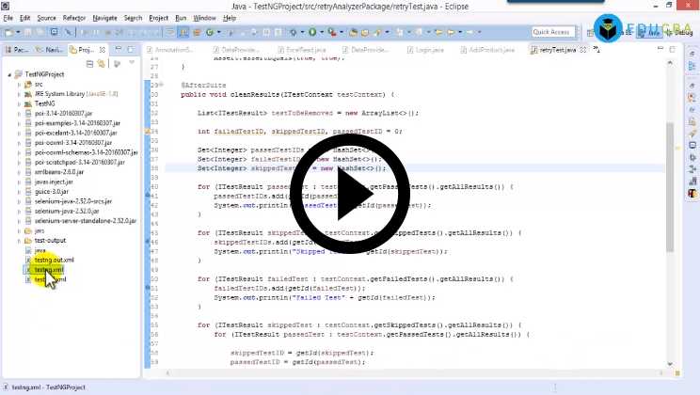This screenshot has width=700, height=395.
Task: Click the New file toolbar icon
Action: pyautogui.click(x=9, y=32)
